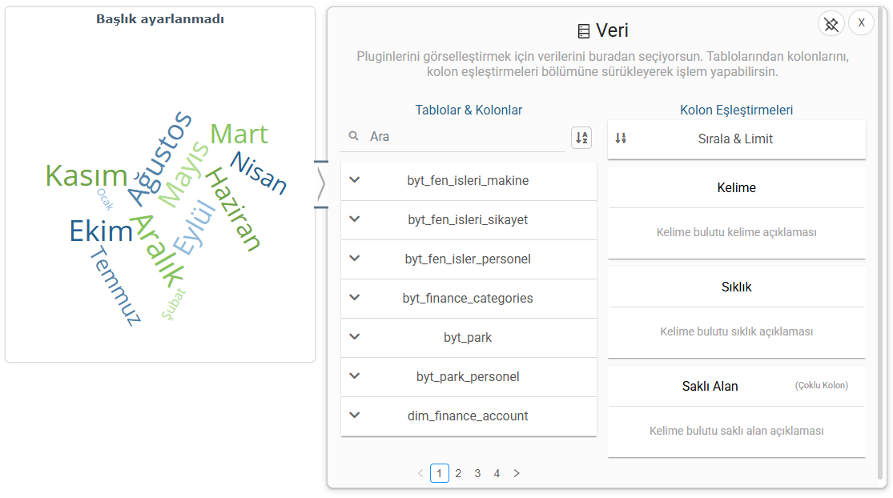The height and width of the screenshot is (498, 893).
Task: Expand the dim_finance_account table
Action: tap(356, 416)
